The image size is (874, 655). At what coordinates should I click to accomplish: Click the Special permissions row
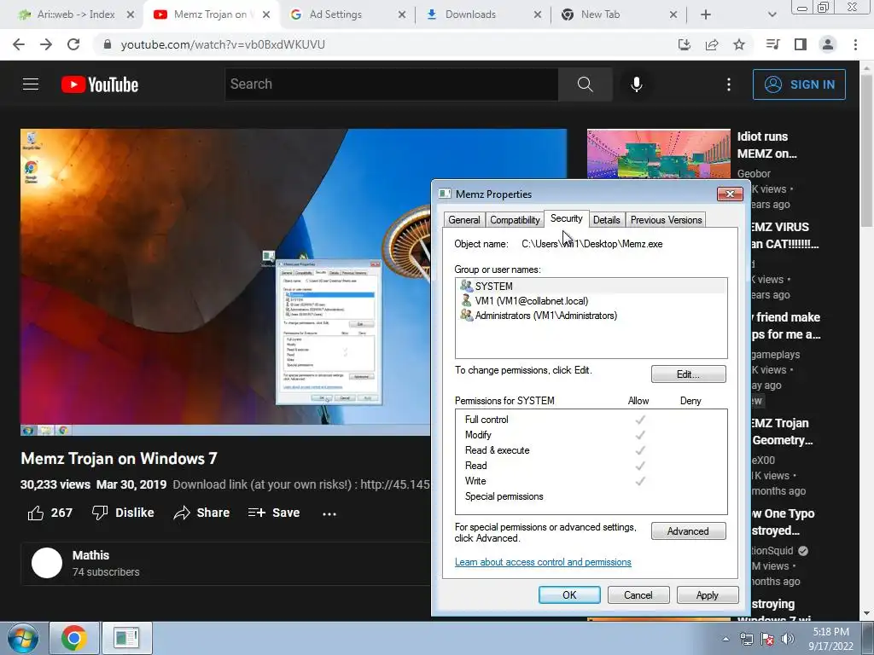pos(591,496)
